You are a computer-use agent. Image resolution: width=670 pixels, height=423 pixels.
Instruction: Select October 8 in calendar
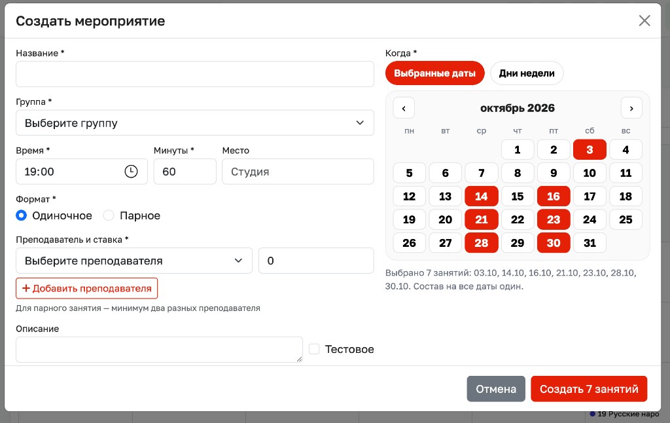point(518,173)
